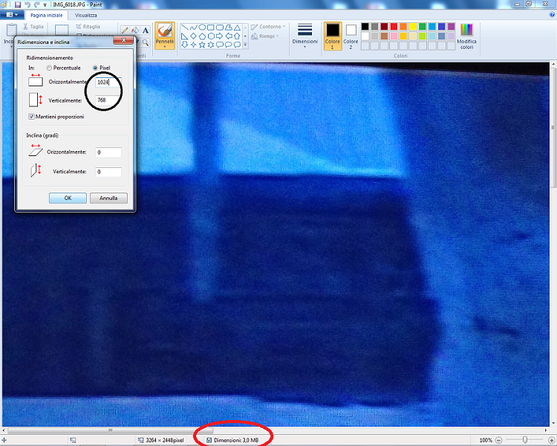Click the Save icon in title bar

(18, 4)
